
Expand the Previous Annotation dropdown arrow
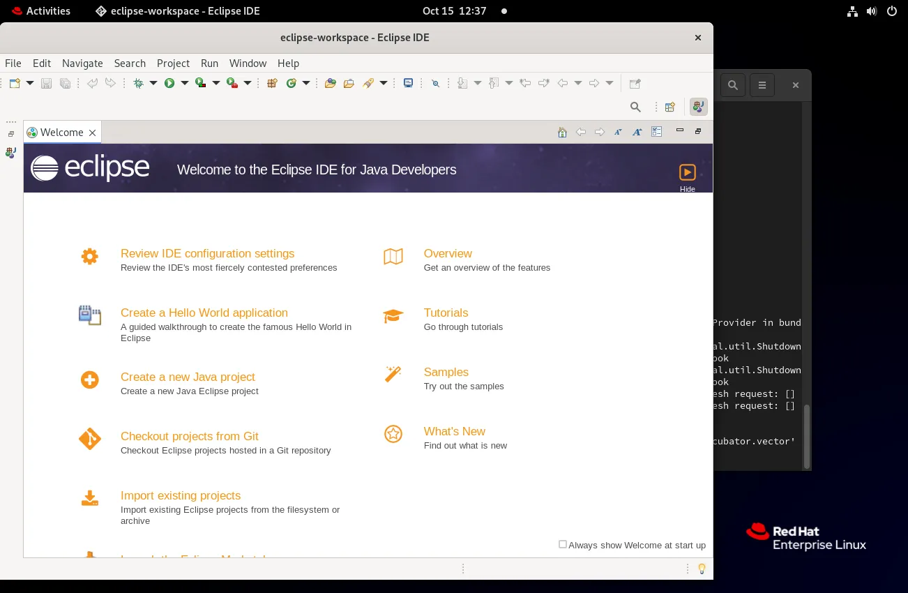tap(509, 83)
